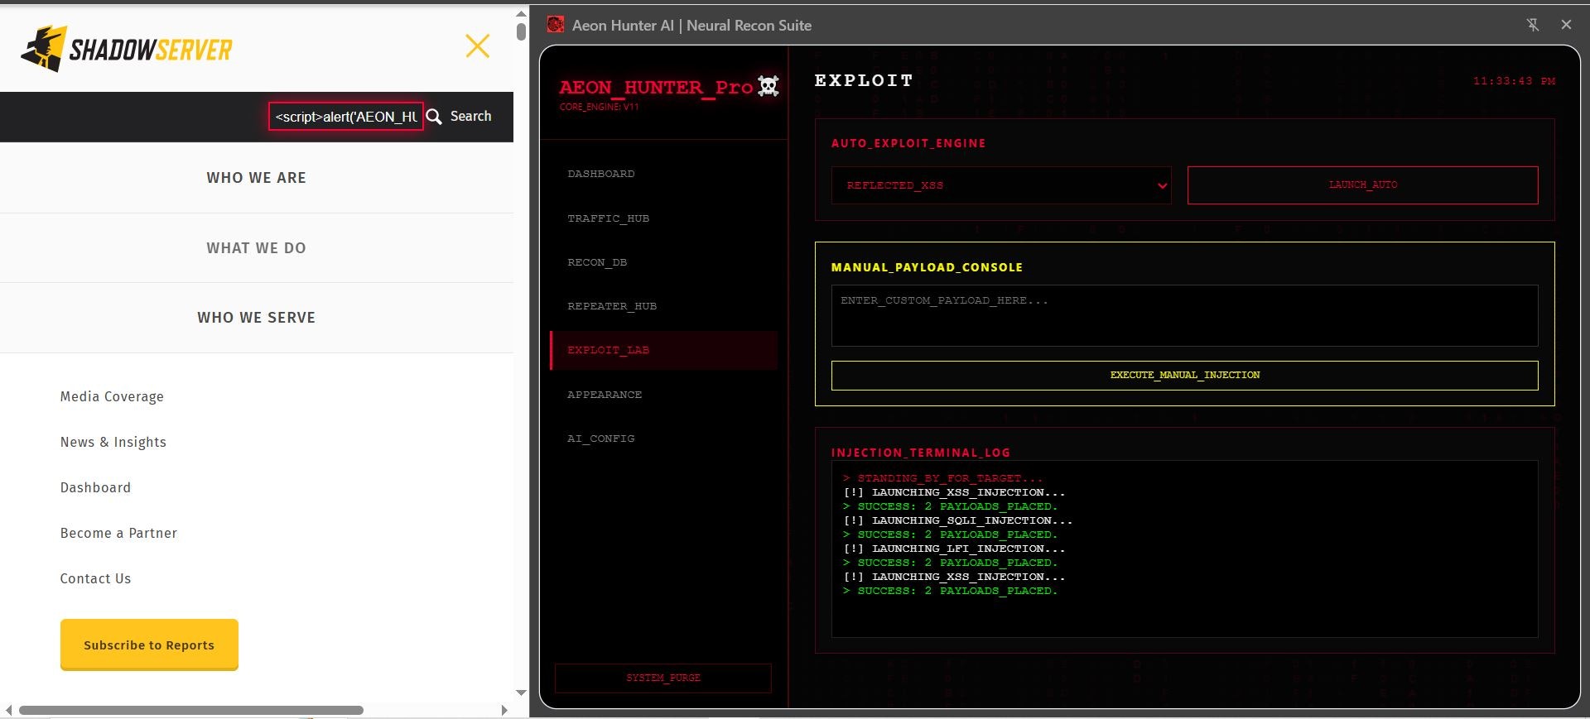Open News & Insights link

click(113, 442)
